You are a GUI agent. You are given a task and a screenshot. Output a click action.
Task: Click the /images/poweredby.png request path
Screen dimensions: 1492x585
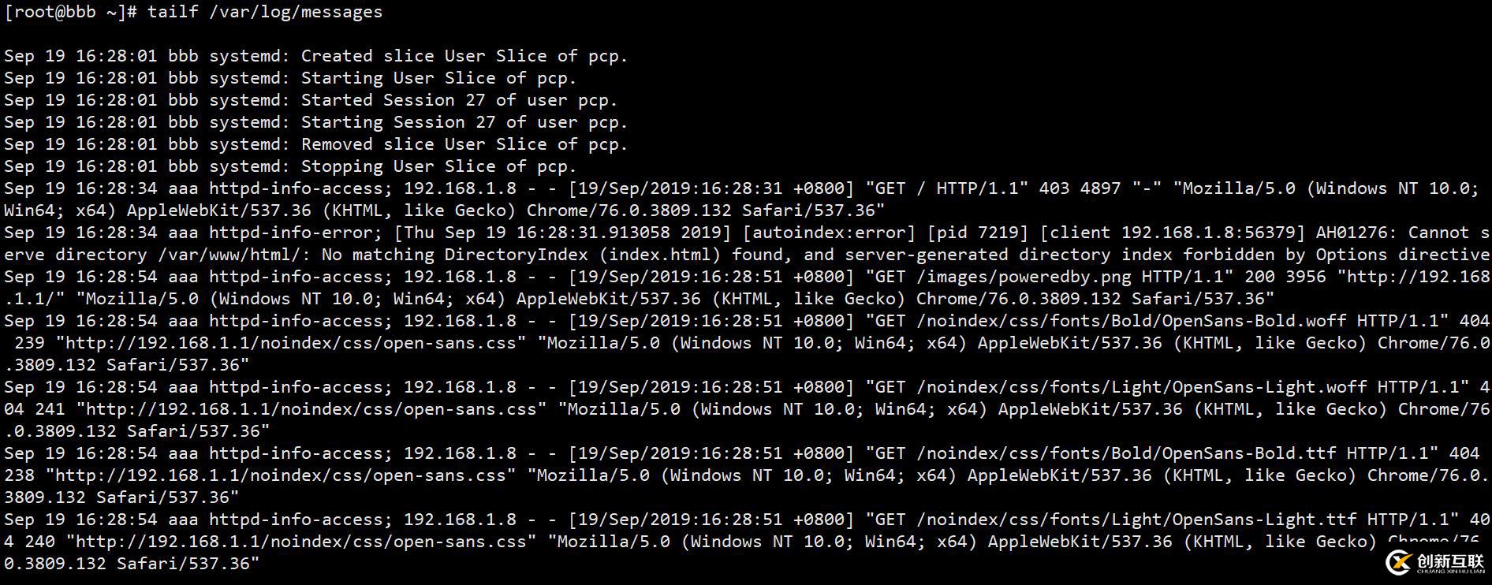coord(1024,277)
